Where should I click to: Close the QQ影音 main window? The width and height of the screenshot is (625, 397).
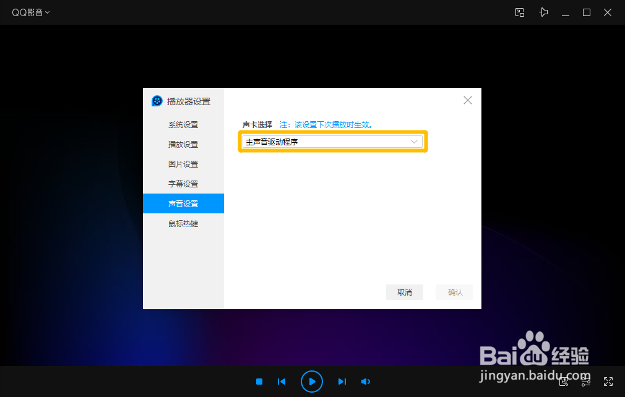point(608,12)
